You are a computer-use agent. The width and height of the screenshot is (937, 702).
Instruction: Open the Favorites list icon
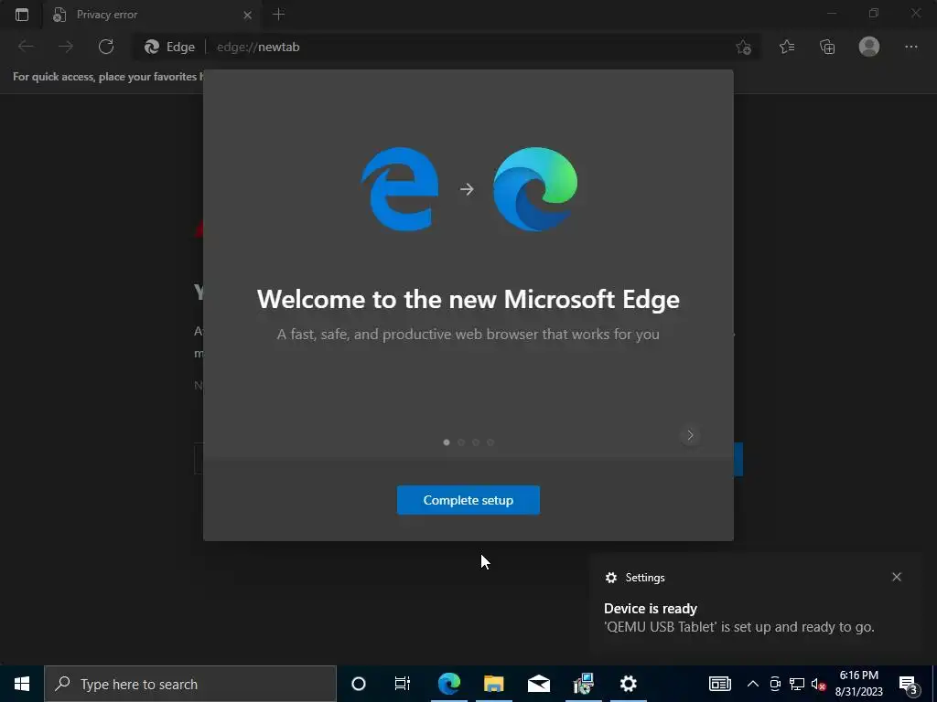coord(787,47)
